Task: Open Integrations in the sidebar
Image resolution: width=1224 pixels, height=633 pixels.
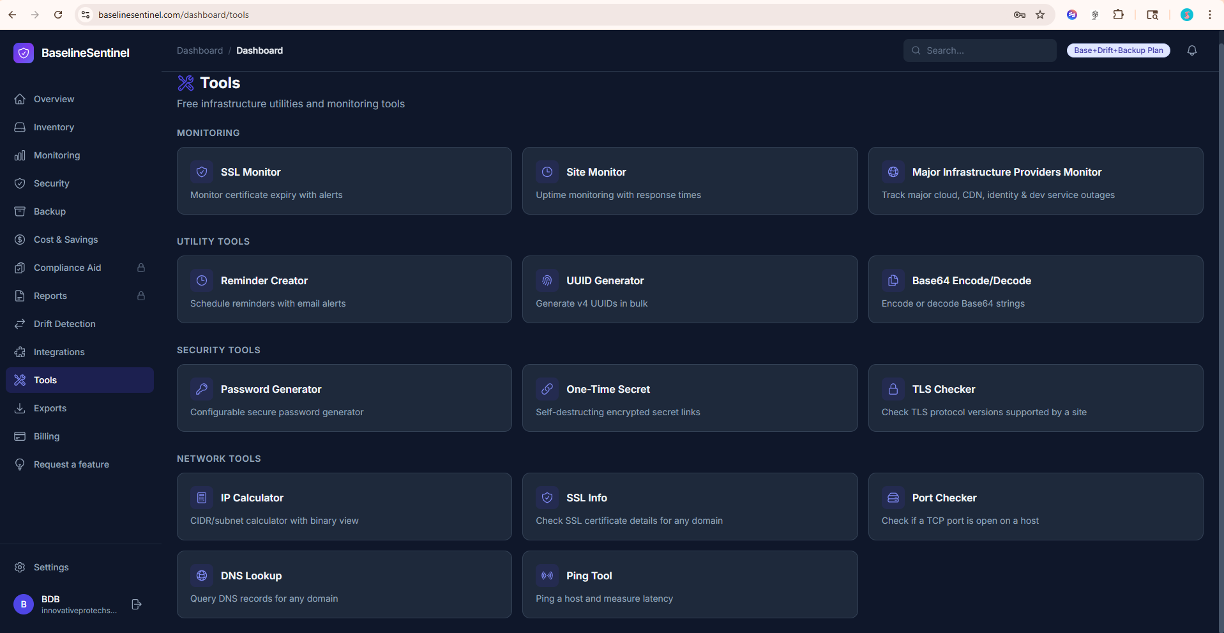Action: [x=80, y=352]
